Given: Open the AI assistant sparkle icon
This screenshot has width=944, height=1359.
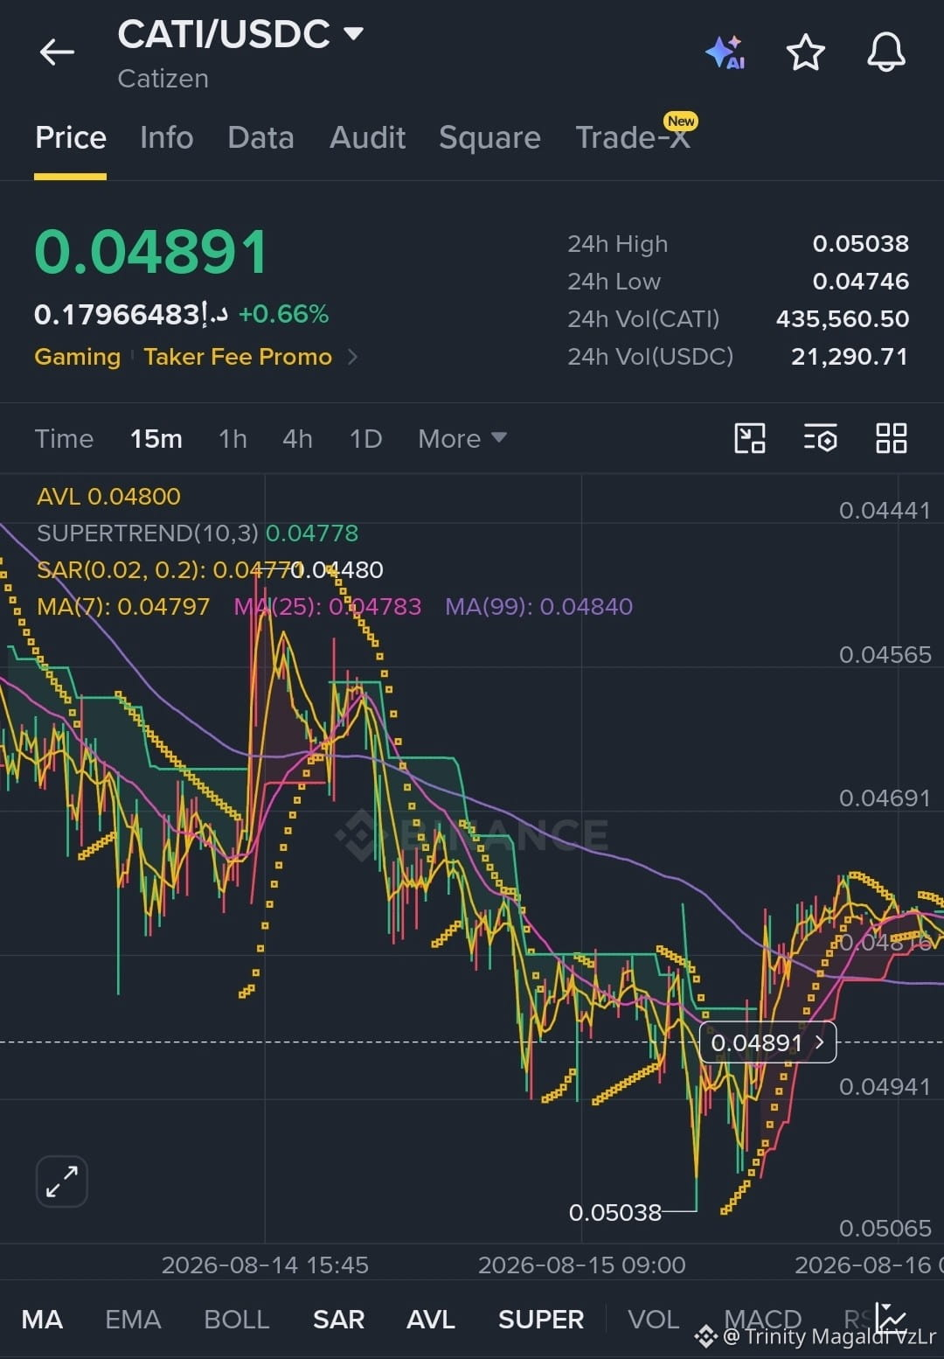Looking at the screenshot, I should [x=725, y=52].
